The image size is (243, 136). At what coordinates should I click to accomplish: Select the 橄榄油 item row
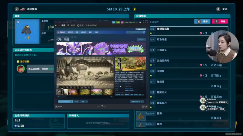pyautogui.click(x=182, y=84)
